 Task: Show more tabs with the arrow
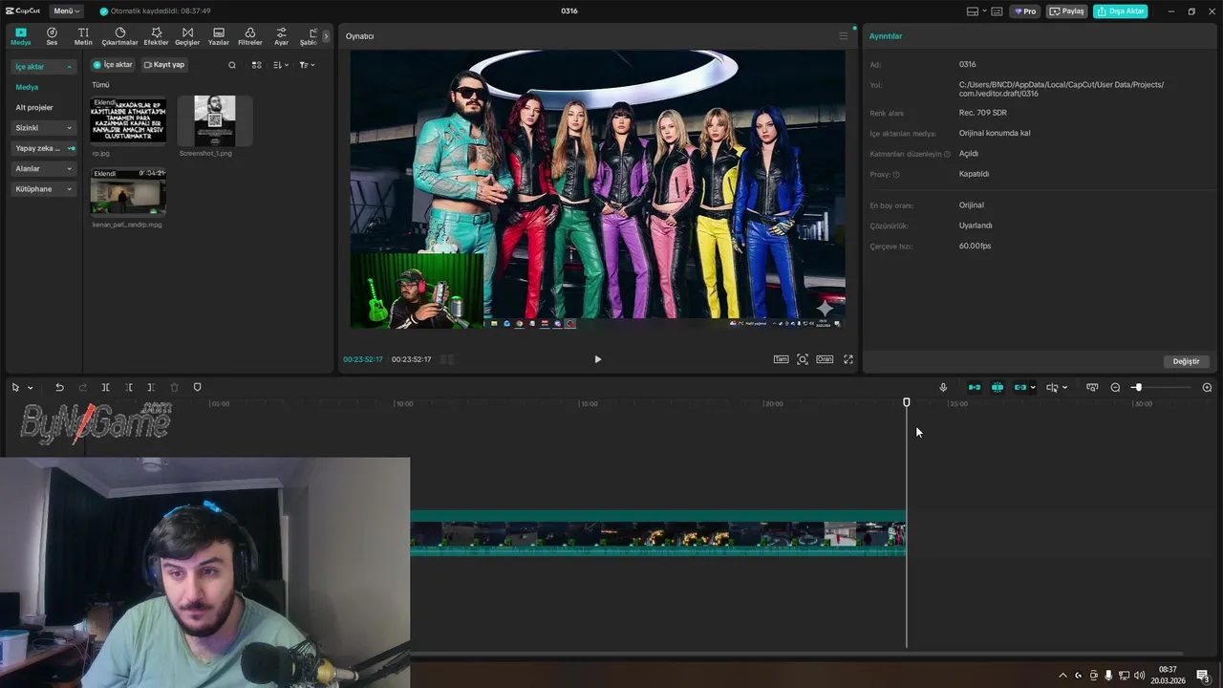tap(325, 36)
